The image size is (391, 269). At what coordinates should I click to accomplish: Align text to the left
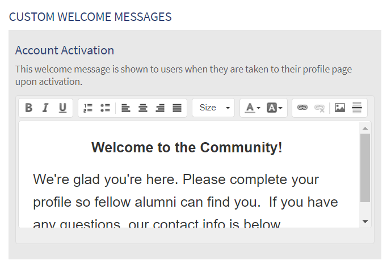coord(126,108)
